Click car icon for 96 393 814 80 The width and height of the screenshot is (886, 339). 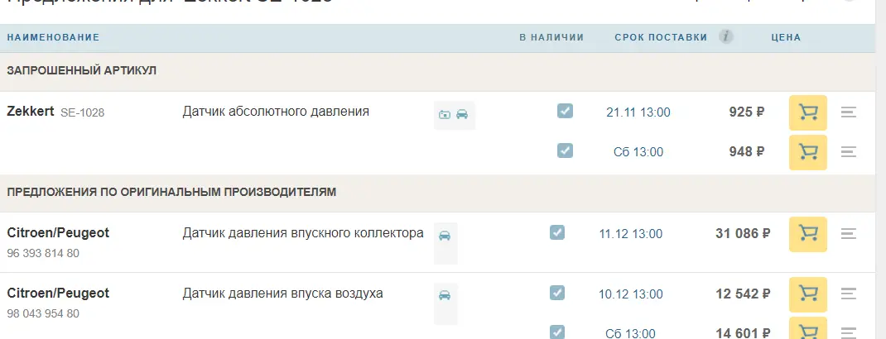pyautogui.click(x=445, y=236)
